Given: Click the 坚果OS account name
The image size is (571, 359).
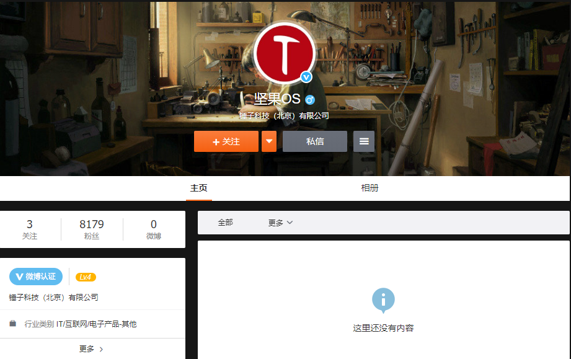Looking at the screenshot, I should tap(277, 99).
